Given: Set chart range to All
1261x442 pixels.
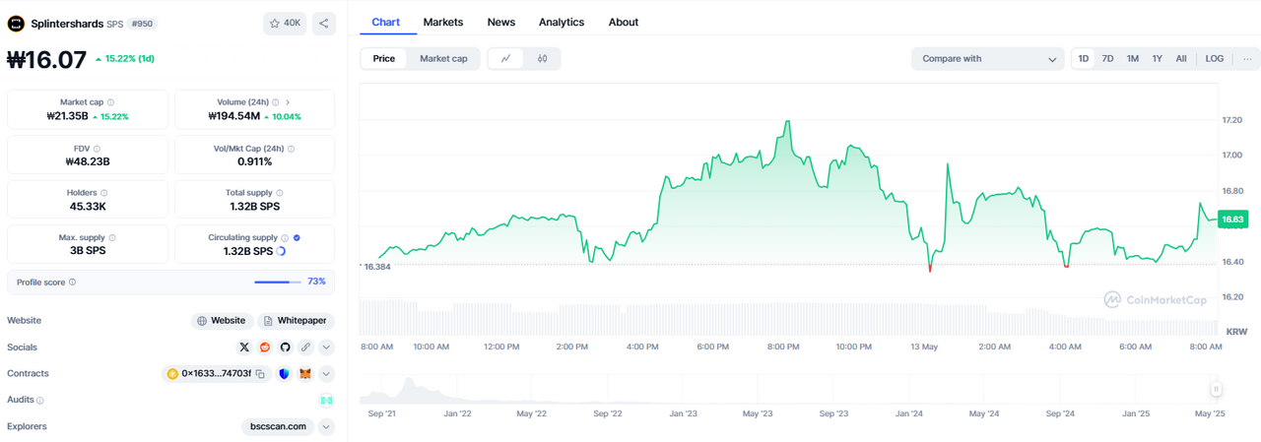Looking at the screenshot, I should (1181, 59).
